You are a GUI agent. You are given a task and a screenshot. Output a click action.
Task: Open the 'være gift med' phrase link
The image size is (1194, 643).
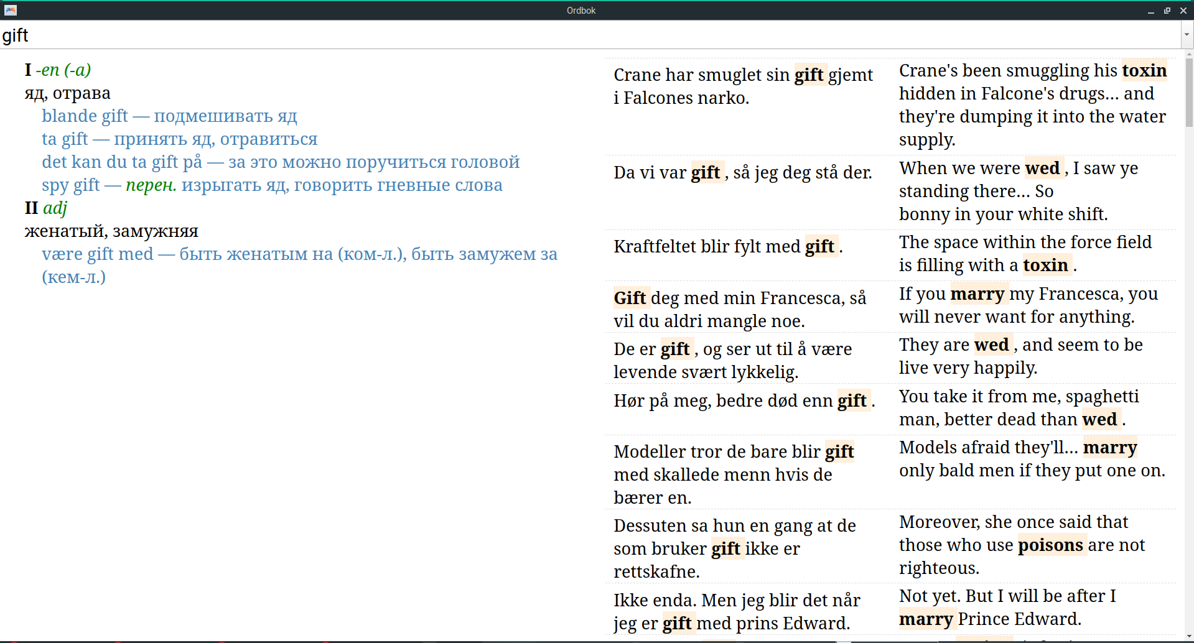point(299,265)
